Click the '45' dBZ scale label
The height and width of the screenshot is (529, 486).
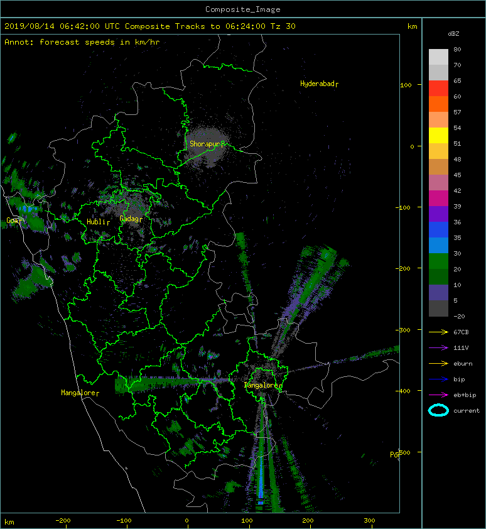tap(457, 175)
